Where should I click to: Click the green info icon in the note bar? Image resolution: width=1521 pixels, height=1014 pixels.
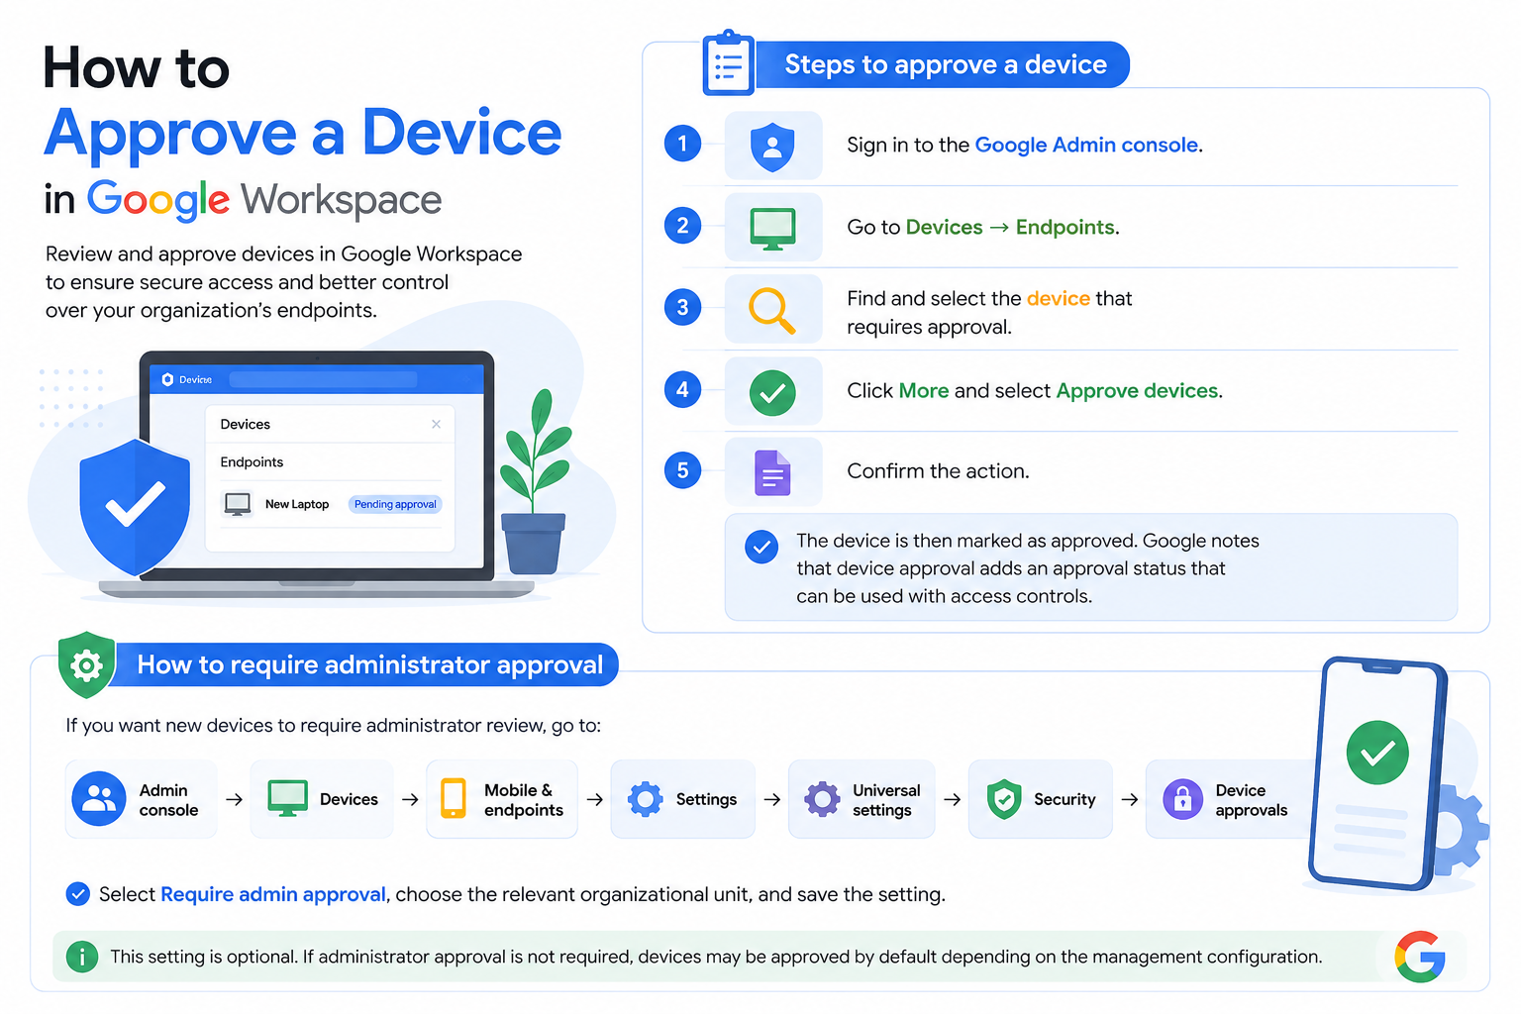pos(81,957)
